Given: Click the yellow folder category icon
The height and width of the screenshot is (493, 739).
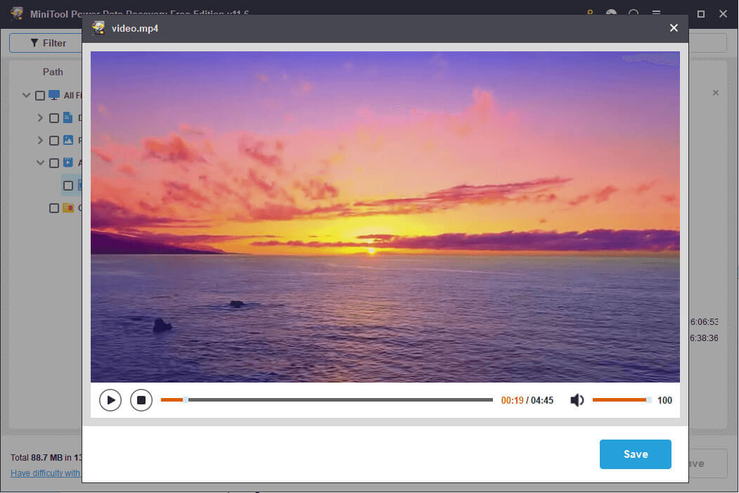Looking at the screenshot, I should point(68,207).
